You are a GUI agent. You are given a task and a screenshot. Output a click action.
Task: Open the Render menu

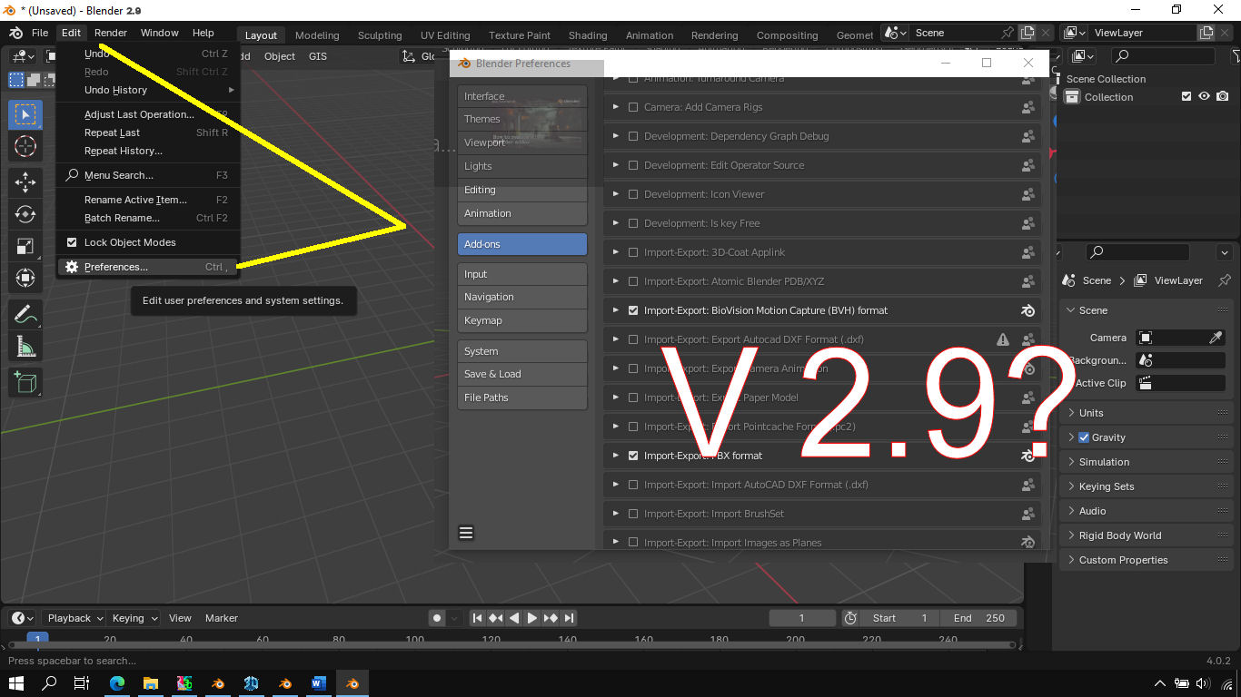[x=111, y=33]
